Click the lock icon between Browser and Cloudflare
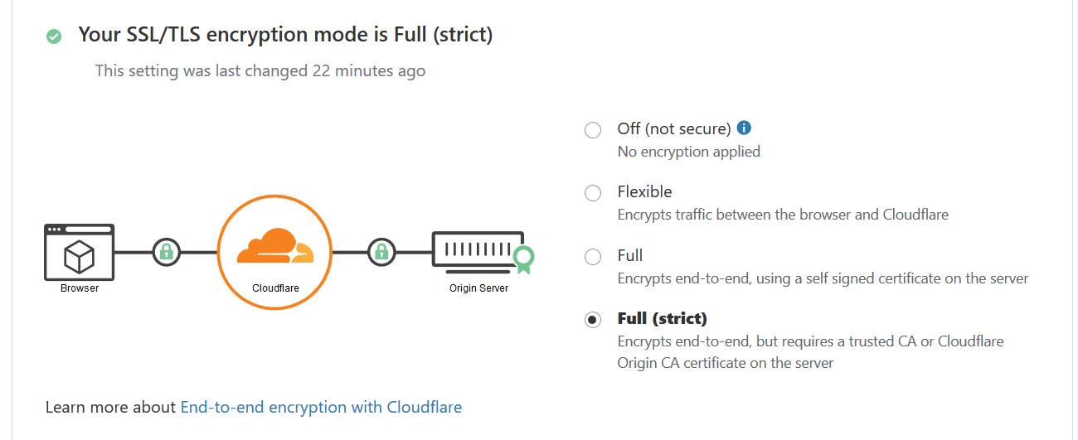The height and width of the screenshot is (440, 1078). pyautogui.click(x=167, y=251)
